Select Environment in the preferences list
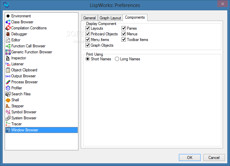 [x=21, y=16]
